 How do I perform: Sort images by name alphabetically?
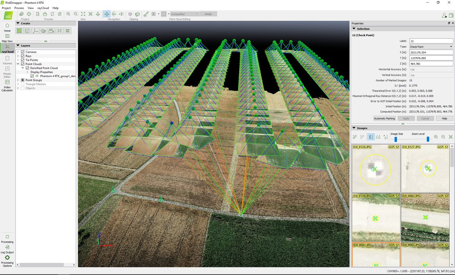tap(386, 137)
